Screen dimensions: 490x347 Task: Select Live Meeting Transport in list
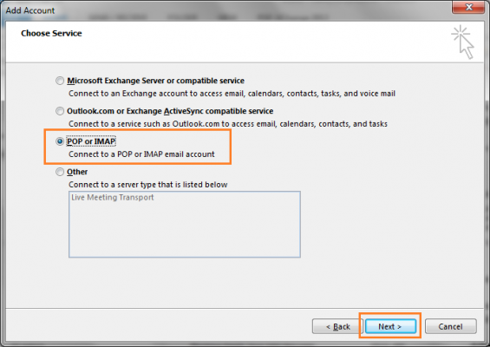113,197
